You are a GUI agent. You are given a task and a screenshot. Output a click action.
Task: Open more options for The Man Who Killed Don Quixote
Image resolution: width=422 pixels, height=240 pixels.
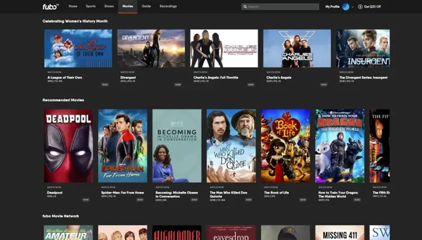tap(248, 200)
